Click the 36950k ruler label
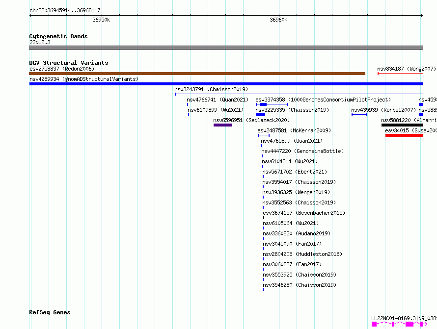This screenshot has width=437, height=329. click(101, 20)
